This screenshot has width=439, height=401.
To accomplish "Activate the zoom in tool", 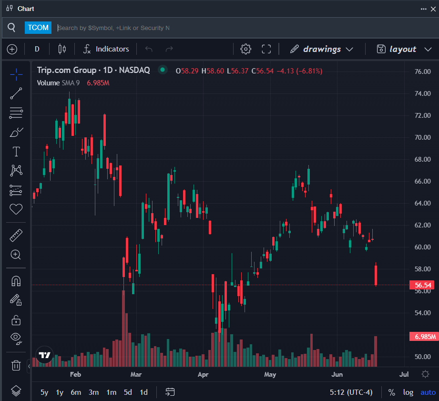I will (x=16, y=255).
